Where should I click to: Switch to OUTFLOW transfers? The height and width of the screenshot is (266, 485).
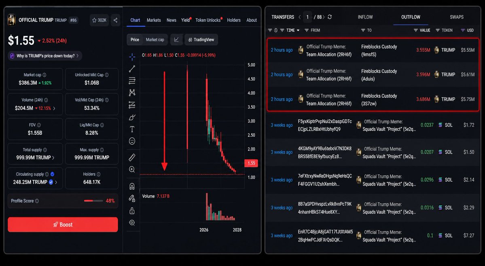pyautogui.click(x=411, y=17)
